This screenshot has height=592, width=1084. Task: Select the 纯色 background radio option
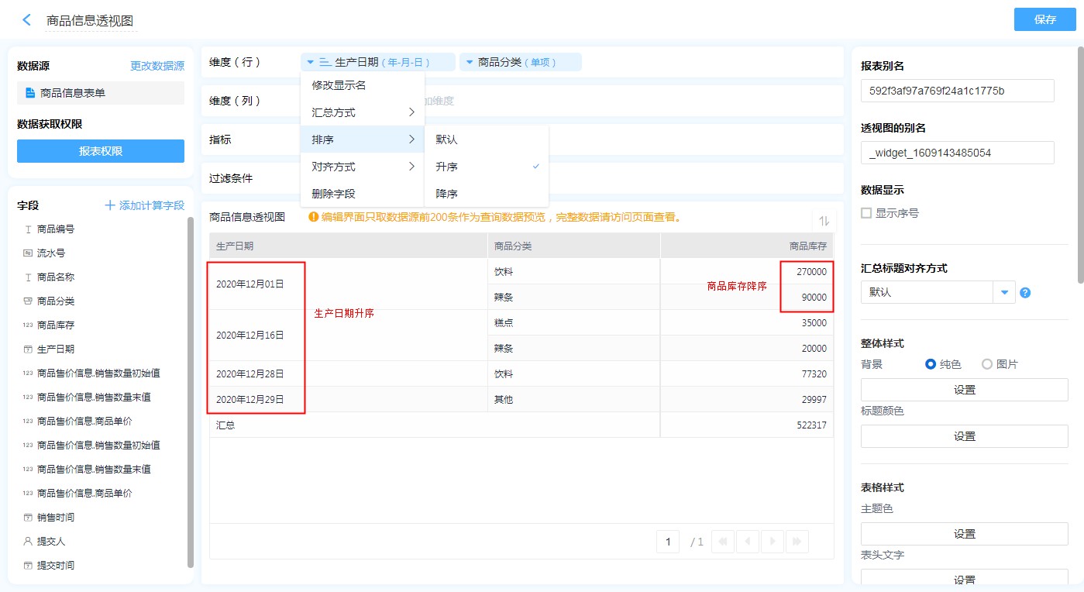[931, 364]
